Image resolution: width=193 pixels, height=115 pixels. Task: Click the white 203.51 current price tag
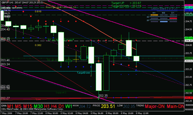tap(189, 61)
